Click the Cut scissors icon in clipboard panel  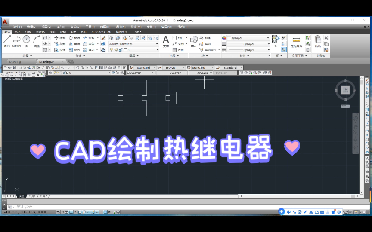(x=326, y=38)
